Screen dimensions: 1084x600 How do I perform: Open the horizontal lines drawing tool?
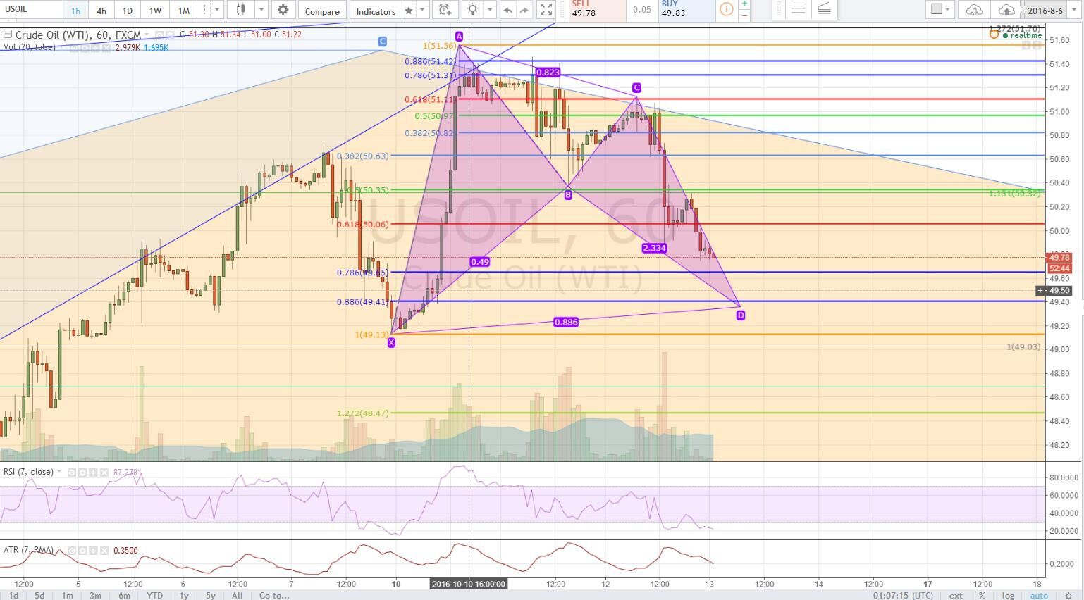click(798, 10)
